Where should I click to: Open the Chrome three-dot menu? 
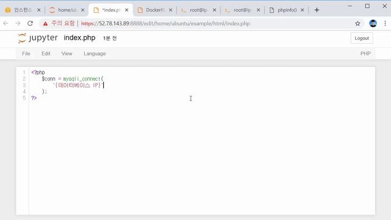385,23
